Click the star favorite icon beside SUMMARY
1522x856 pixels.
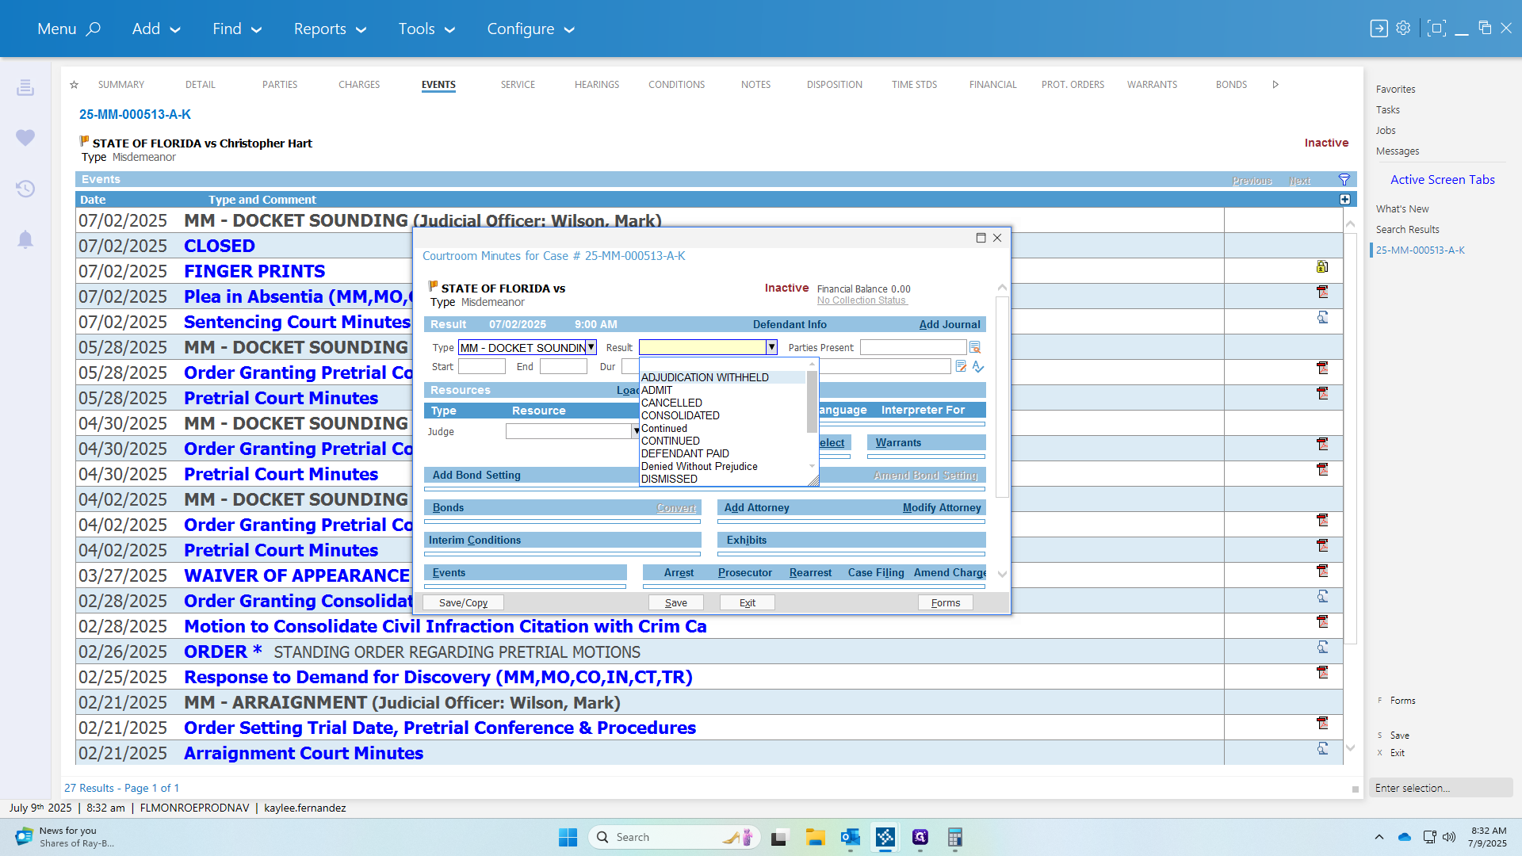pyautogui.click(x=74, y=85)
